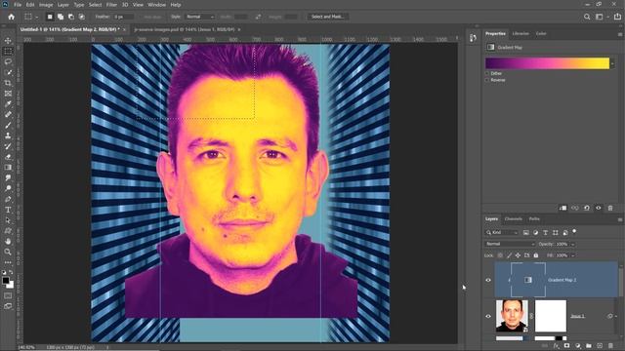Image resolution: width=625 pixels, height=351 pixels.
Task: Choose Add to selection mode icon
Action: tap(61, 17)
